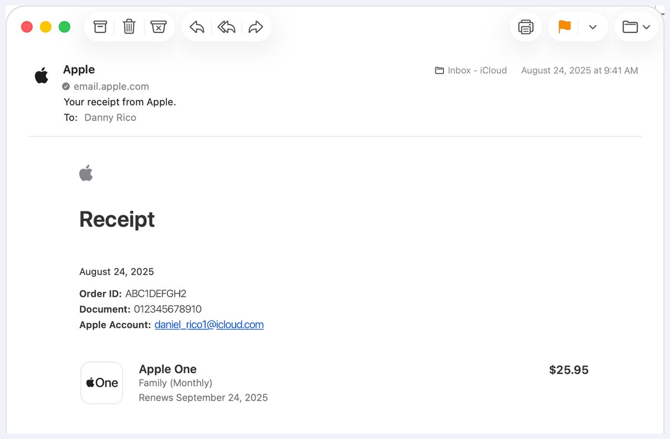
Task: Click sender name Apple
Action: click(79, 70)
